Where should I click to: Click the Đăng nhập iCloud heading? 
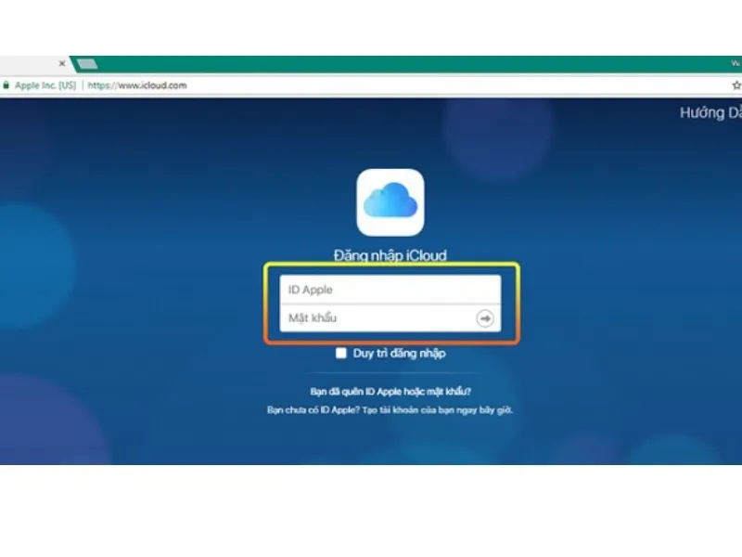390,255
